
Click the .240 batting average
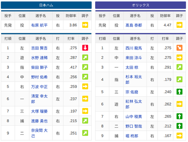168,92
